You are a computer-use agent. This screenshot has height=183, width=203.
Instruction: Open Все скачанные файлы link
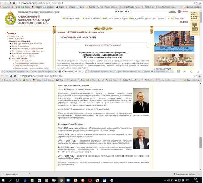186,174
